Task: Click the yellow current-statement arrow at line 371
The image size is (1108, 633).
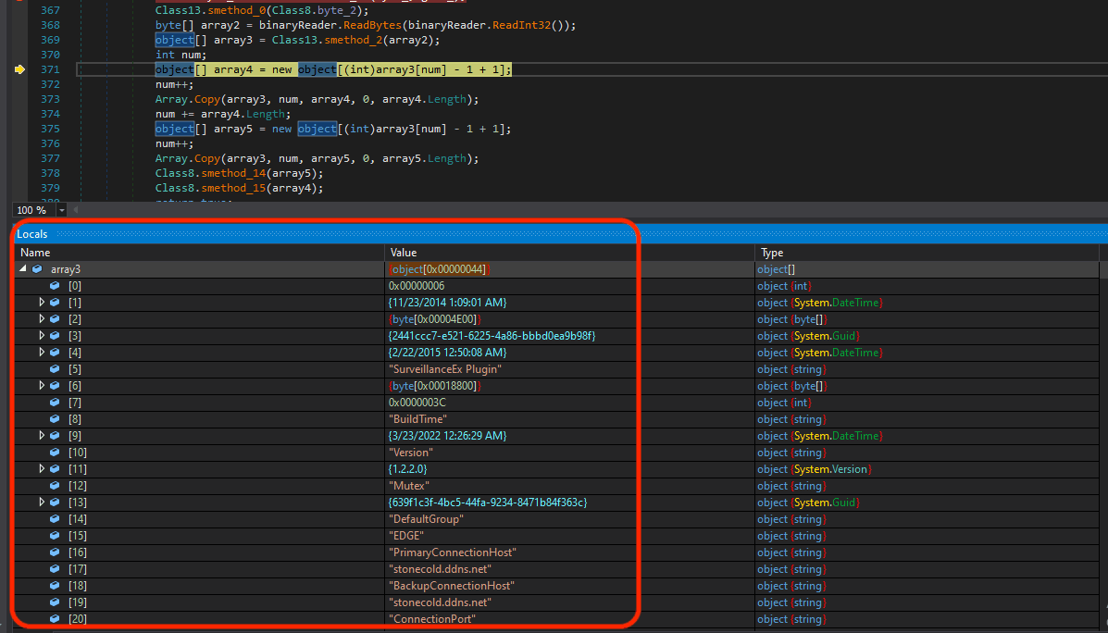Action: pos(19,69)
